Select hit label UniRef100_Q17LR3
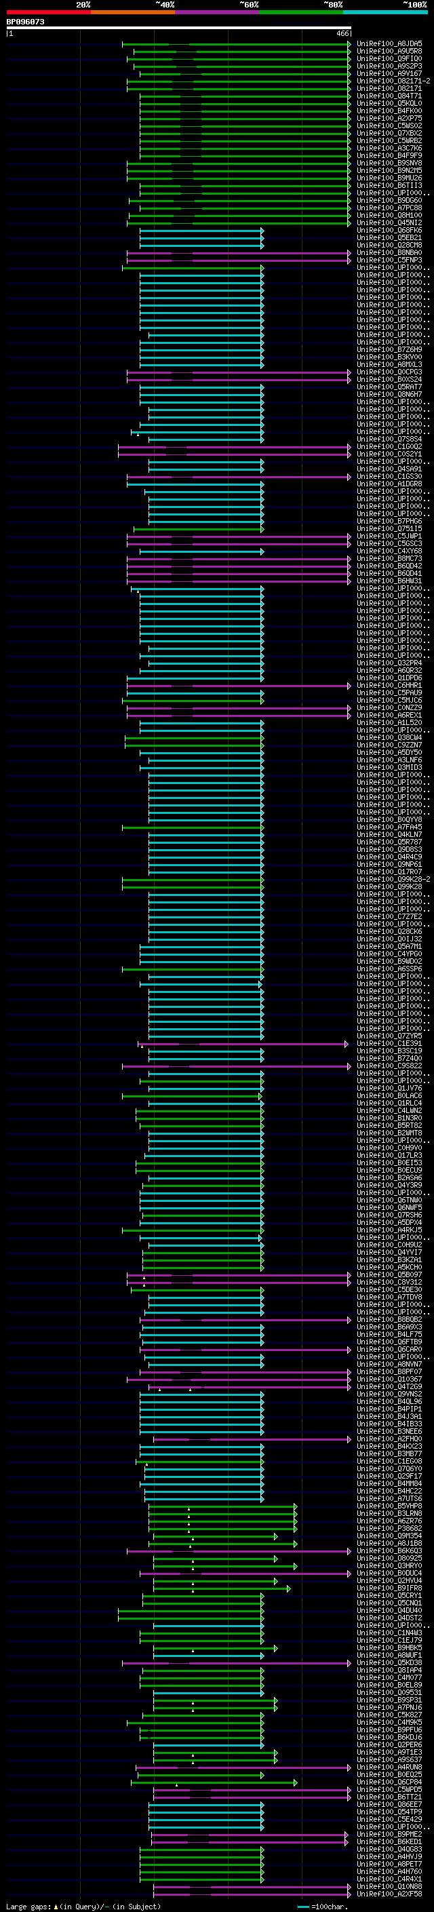This screenshot has height=1912, width=434. tap(389, 1156)
